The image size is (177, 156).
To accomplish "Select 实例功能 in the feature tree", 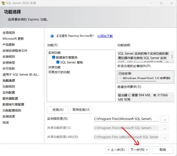I will tap(54, 53).
